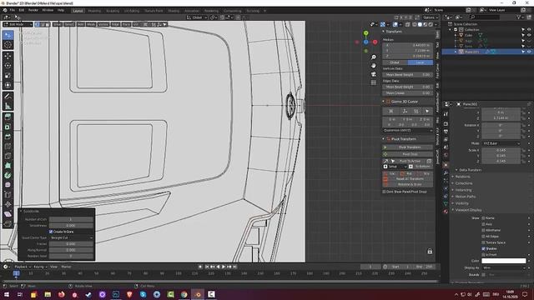Select the Knife tool
The image size is (534, 300).
click(8, 156)
